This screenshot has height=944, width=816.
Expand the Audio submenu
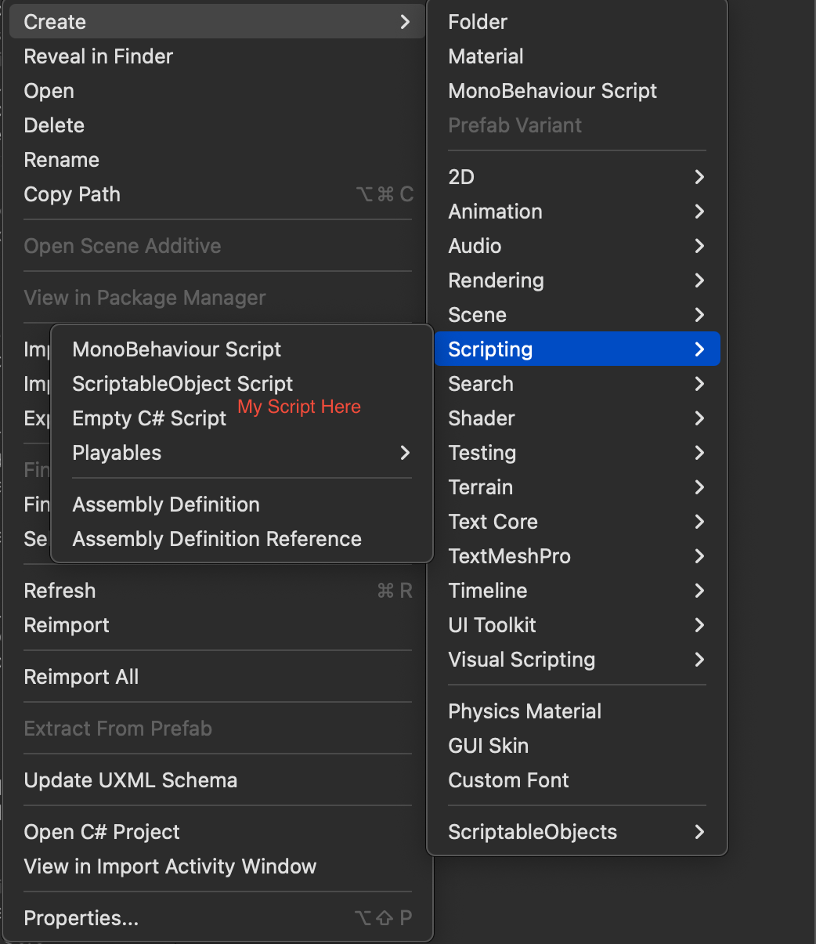(577, 246)
